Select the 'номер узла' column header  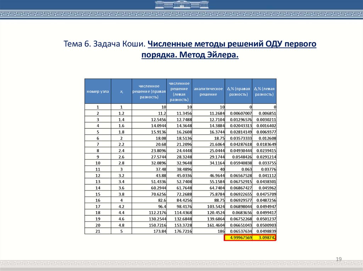tap(98, 91)
